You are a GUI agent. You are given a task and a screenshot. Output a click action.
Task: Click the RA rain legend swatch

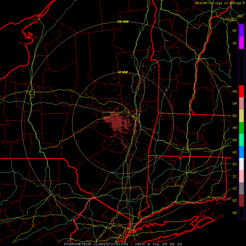(x=241, y=140)
